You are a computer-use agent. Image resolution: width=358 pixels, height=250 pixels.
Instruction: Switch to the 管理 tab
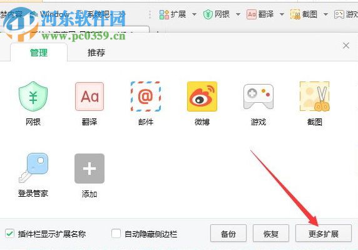point(39,53)
